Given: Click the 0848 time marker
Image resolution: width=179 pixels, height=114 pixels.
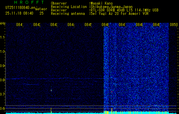Looking at the screenshot, I should coord(139,25).
